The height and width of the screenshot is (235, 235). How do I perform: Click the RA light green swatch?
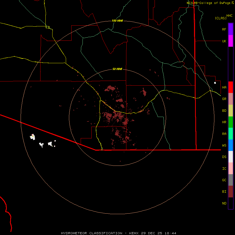click(231, 134)
